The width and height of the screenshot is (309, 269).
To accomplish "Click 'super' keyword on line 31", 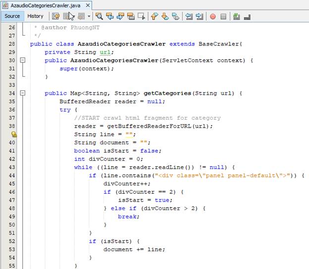I will 68,69.
